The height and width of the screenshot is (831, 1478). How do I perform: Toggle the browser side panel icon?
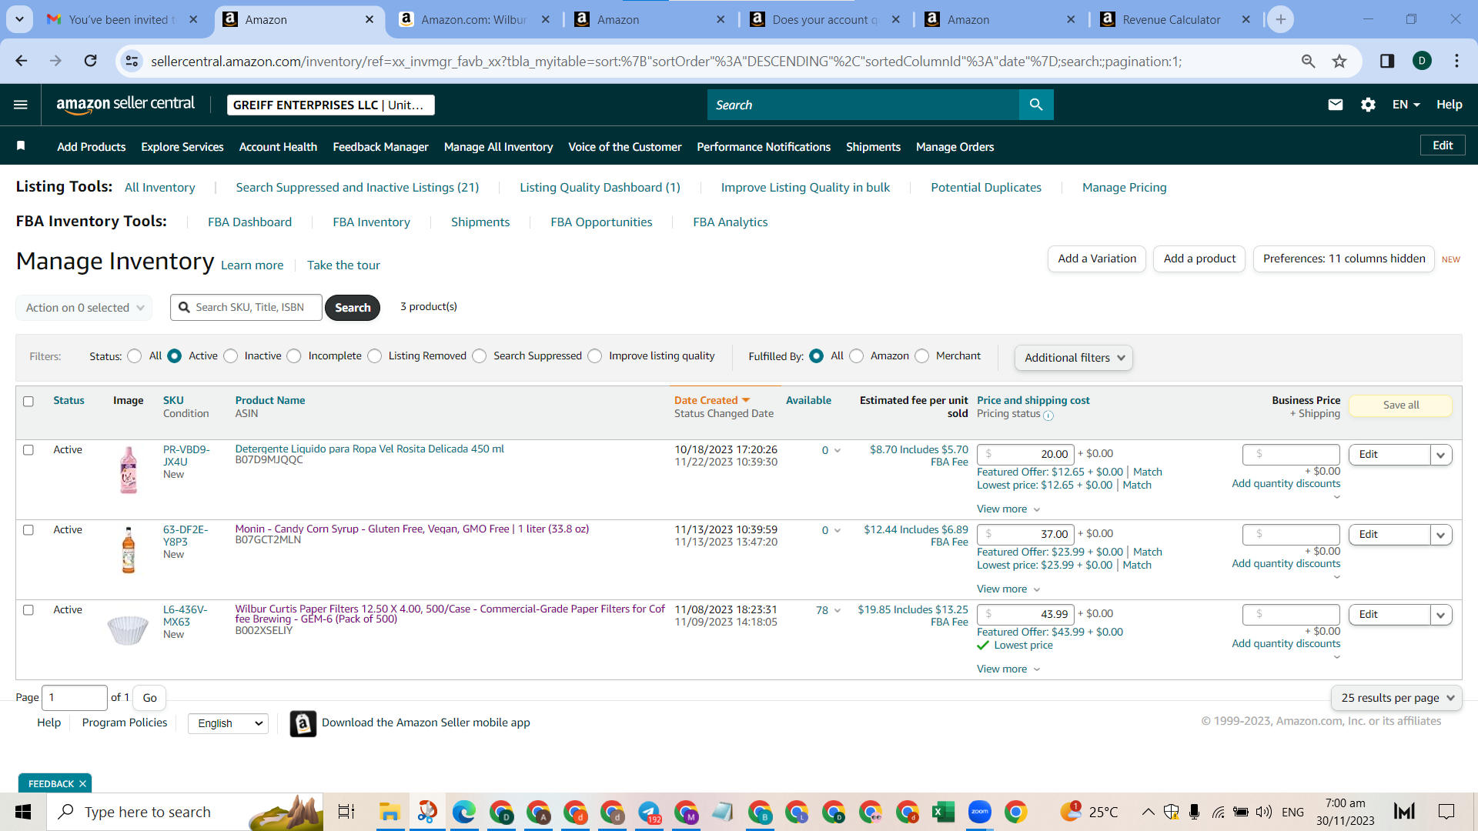pos(1387,61)
